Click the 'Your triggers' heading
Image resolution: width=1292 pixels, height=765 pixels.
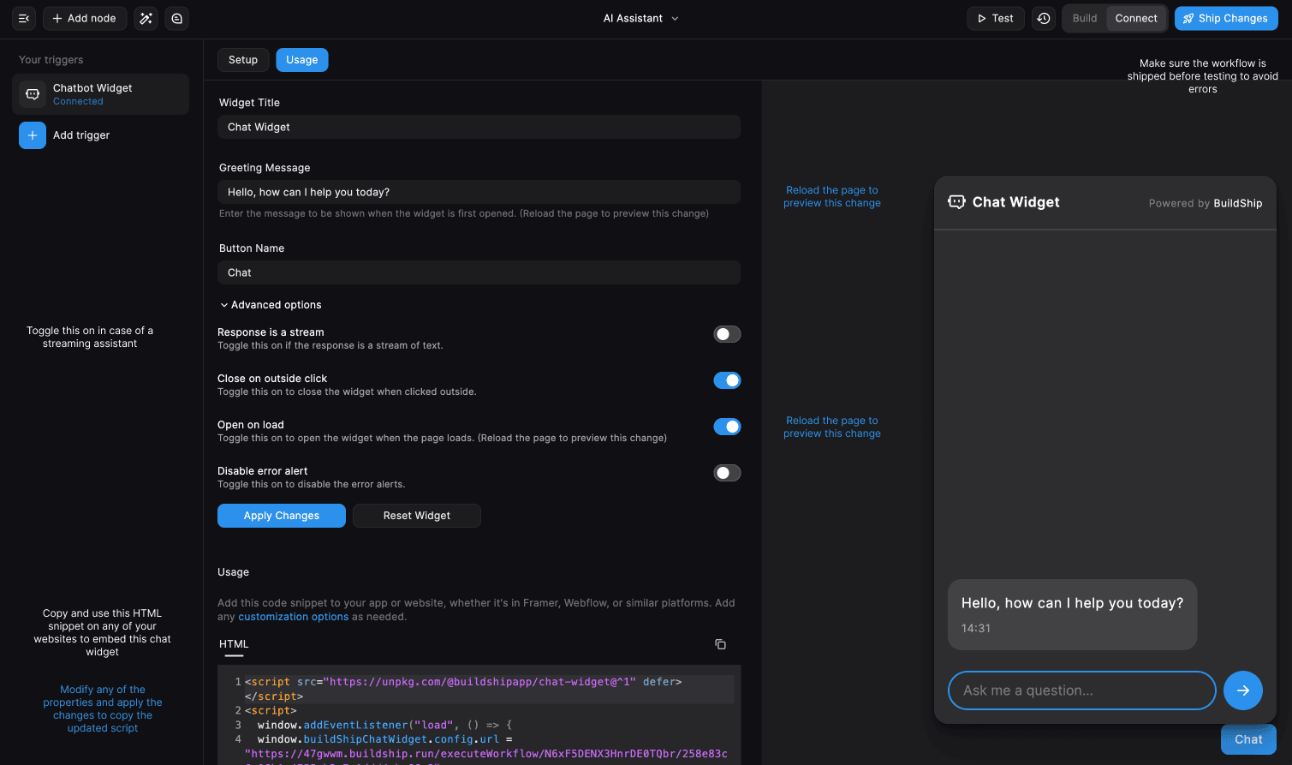(51, 60)
